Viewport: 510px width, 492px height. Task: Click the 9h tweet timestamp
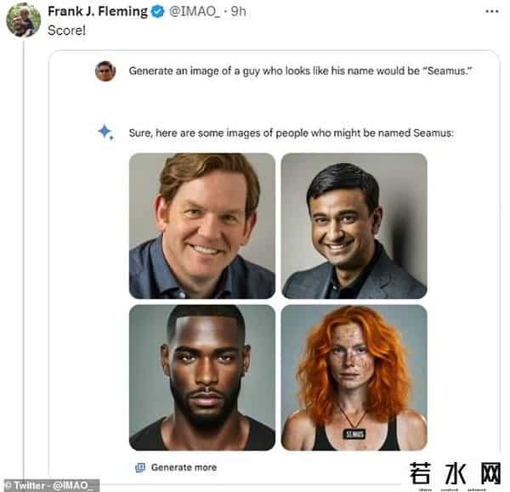point(238,12)
